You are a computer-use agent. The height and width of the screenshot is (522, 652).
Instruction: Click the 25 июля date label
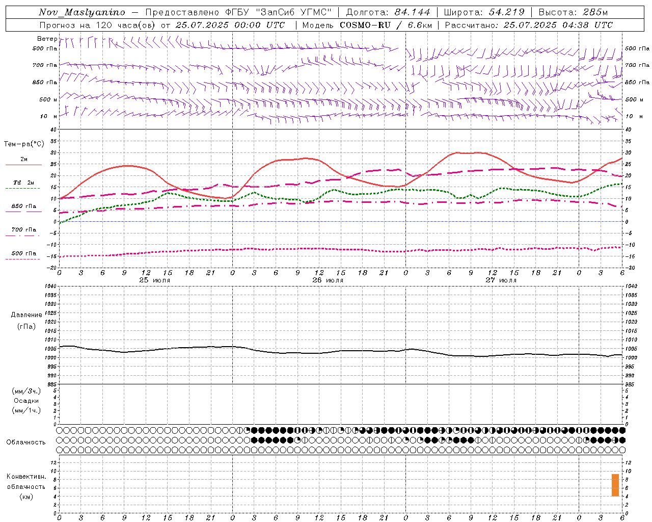[x=155, y=280]
